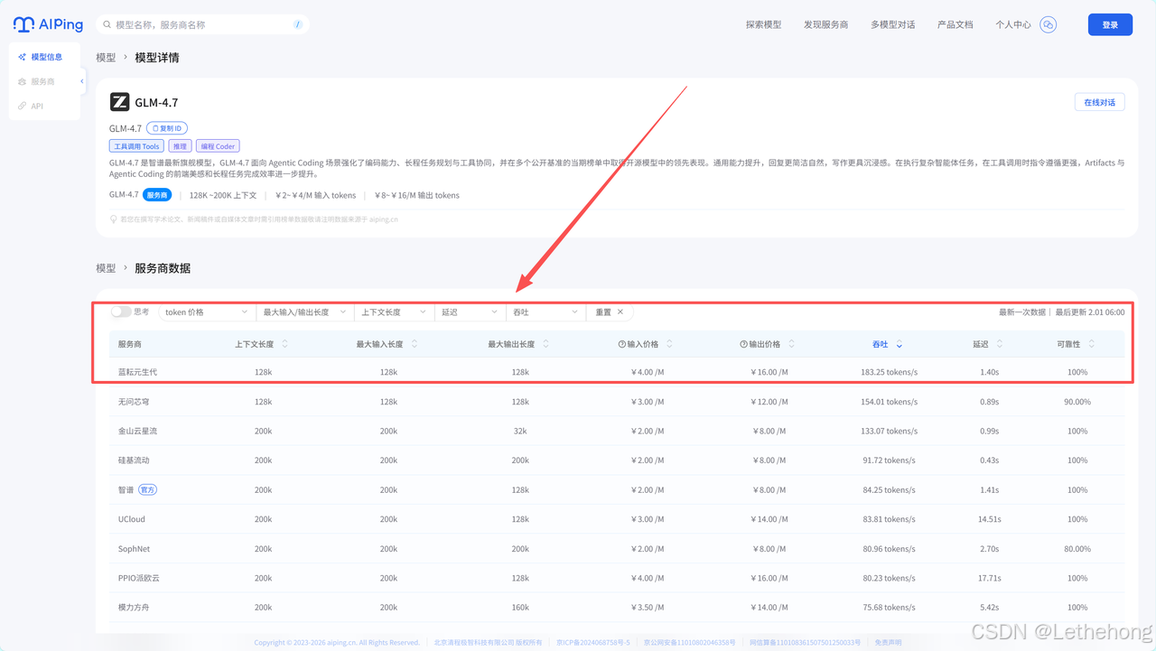The image size is (1156, 651).
Task: Click the 工具调用 Tools tag
Action: pyautogui.click(x=136, y=146)
